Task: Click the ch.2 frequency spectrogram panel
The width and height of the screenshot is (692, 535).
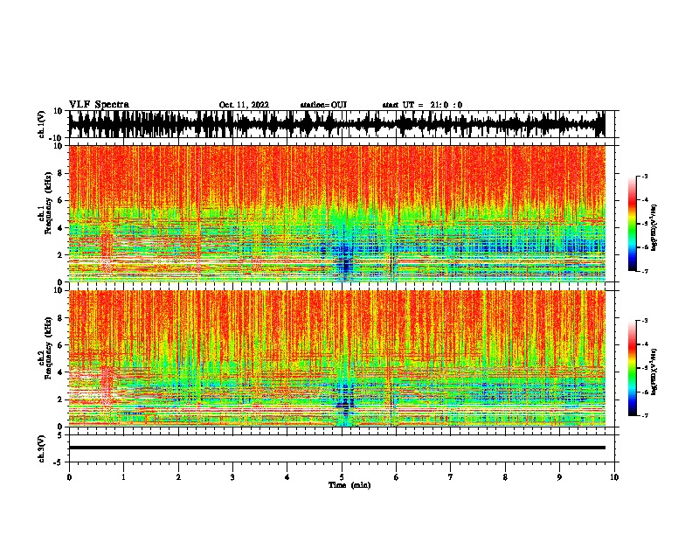Action: 336,358
